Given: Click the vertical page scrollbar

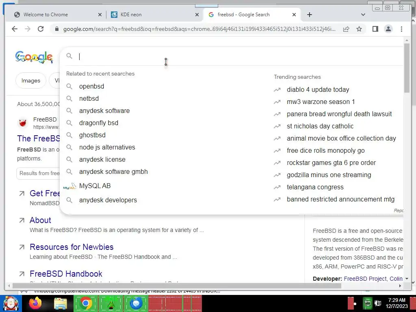Looking at the screenshot, I should pyautogui.click(x=407, y=68).
